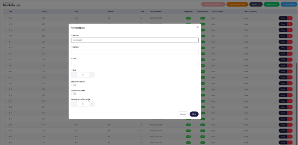Viewport: 298px width, 145px height.
Task: Click into the Raf Adı field
Action: (135, 52)
